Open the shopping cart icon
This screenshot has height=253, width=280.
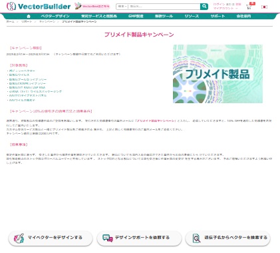[249, 7]
